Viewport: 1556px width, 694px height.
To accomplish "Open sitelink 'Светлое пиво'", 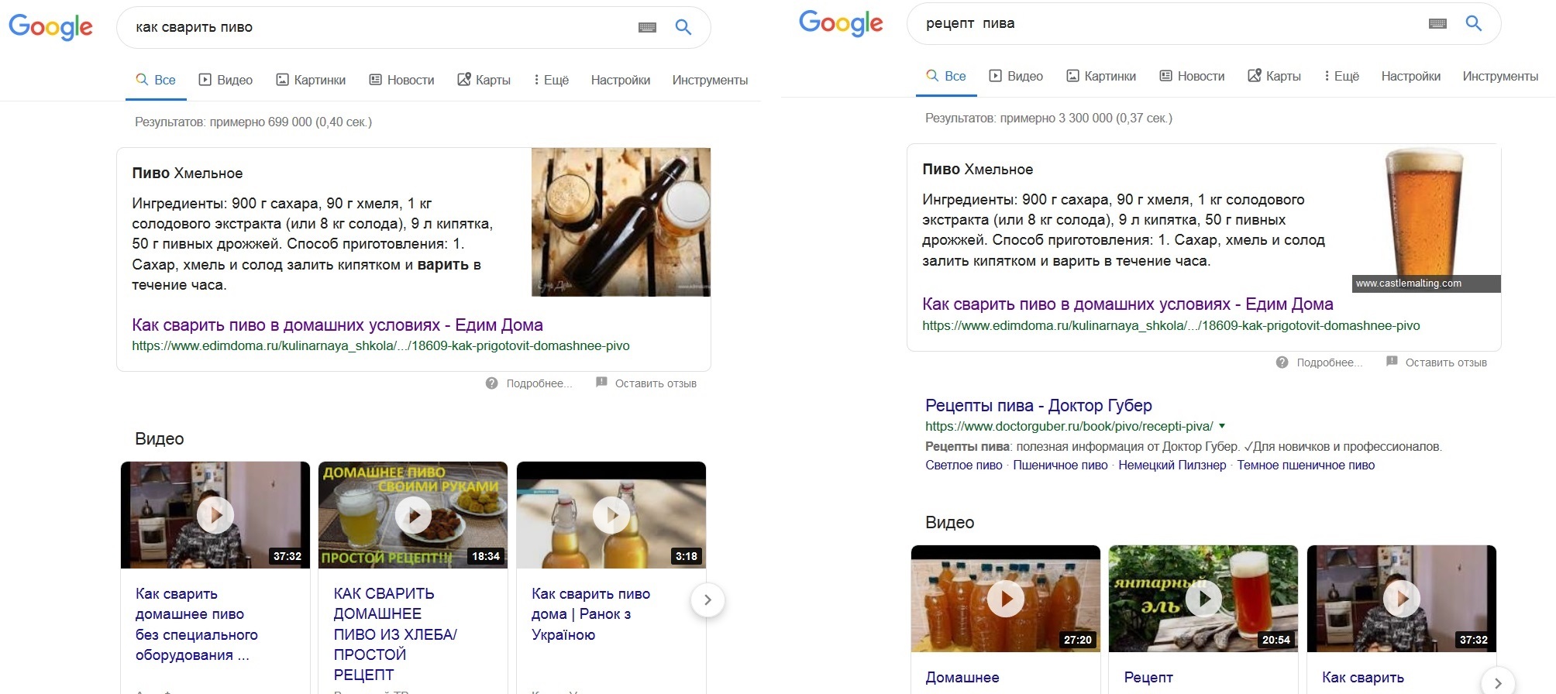I will pyautogui.click(x=964, y=466).
